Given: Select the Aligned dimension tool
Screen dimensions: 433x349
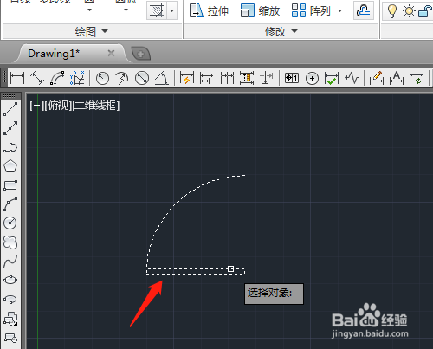Looking at the screenshot, I should 37,78.
